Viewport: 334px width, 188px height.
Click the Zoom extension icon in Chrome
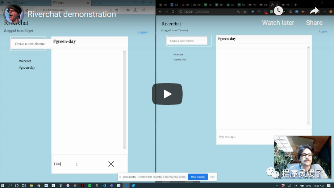[297, 12]
